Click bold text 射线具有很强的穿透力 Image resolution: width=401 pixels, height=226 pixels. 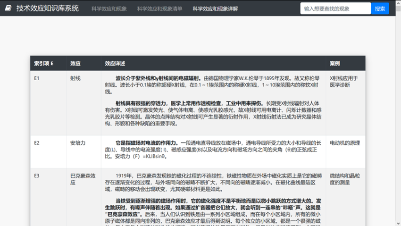point(141,103)
